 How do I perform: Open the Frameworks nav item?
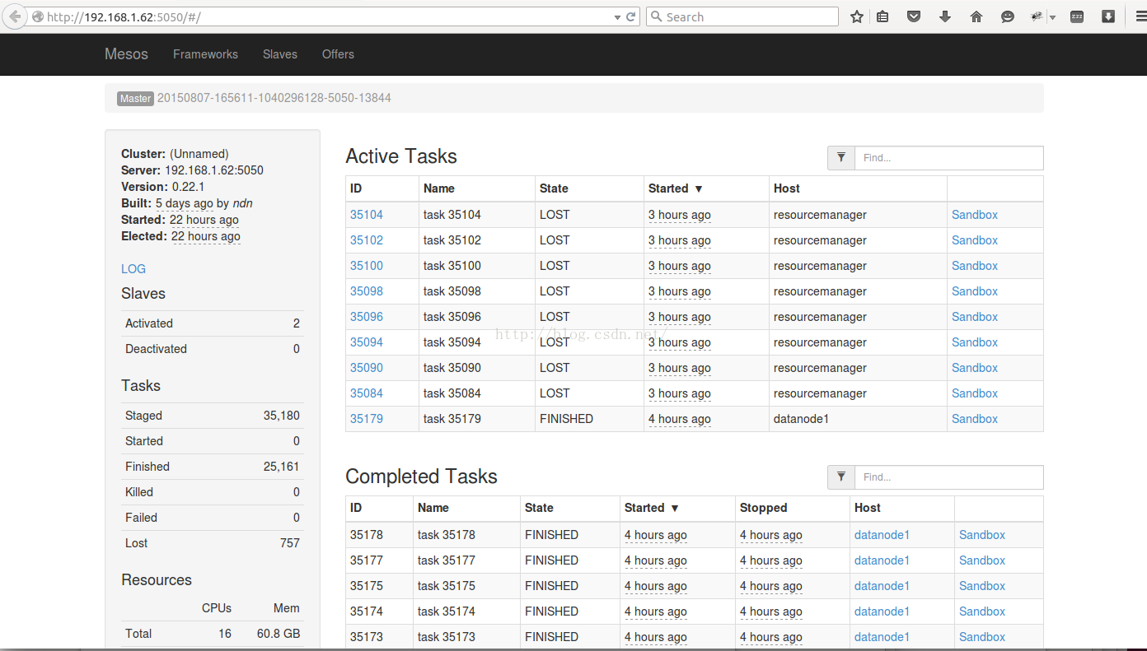[x=205, y=54]
